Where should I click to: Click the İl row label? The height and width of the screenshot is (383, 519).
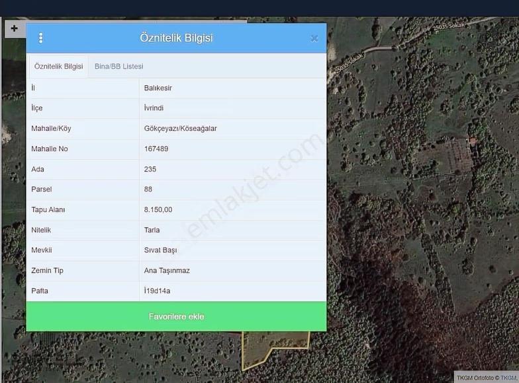click(33, 88)
